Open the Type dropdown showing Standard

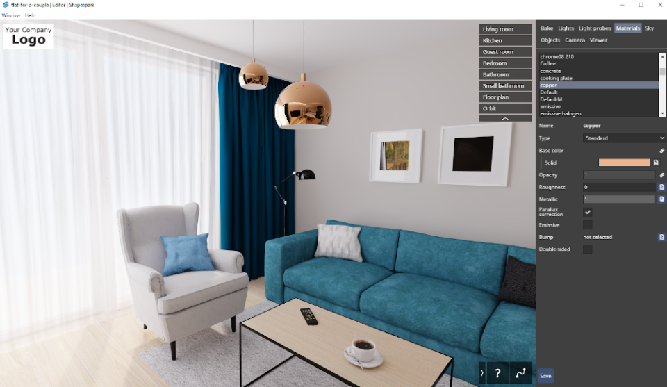tap(624, 138)
